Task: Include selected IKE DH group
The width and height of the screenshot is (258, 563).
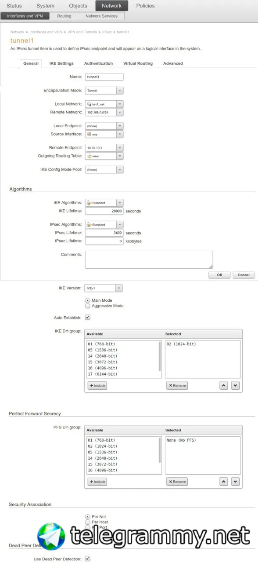Action: (x=97, y=385)
